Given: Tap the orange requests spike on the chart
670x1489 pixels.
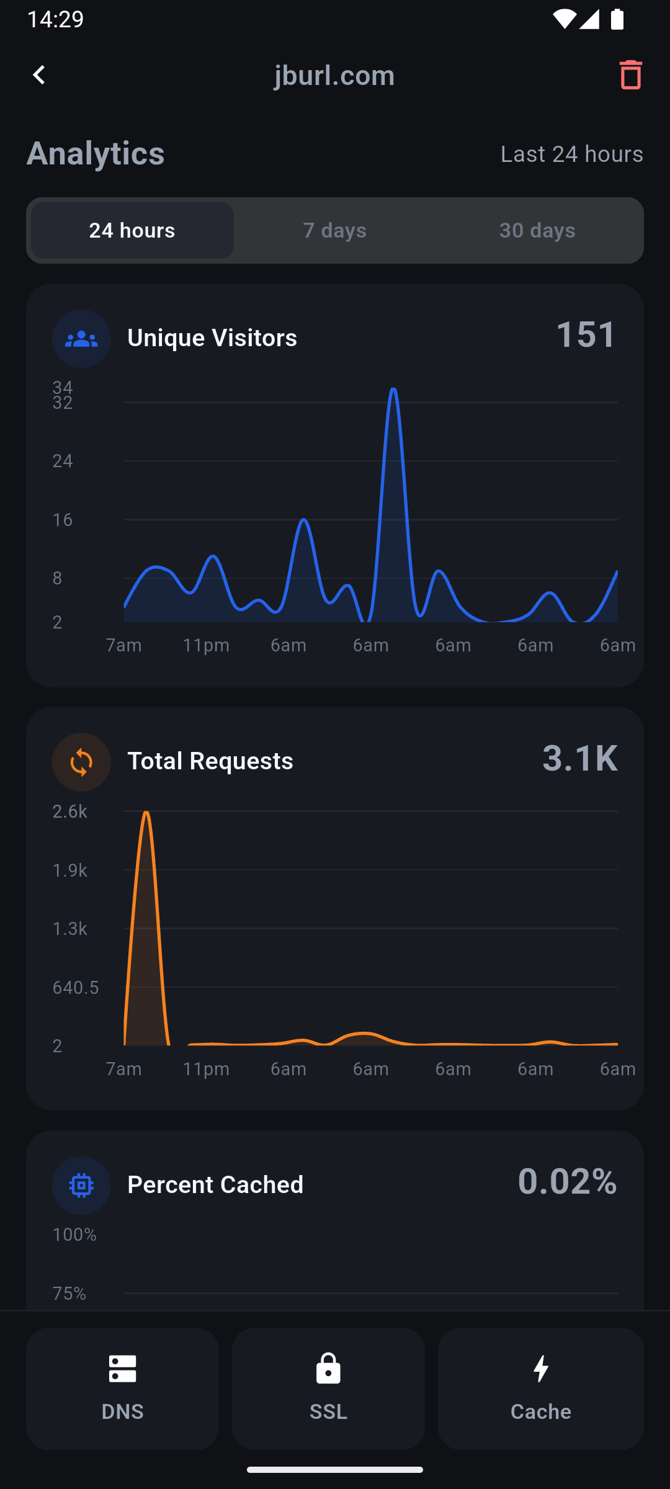Looking at the screenshot, I should coord(146,814).
